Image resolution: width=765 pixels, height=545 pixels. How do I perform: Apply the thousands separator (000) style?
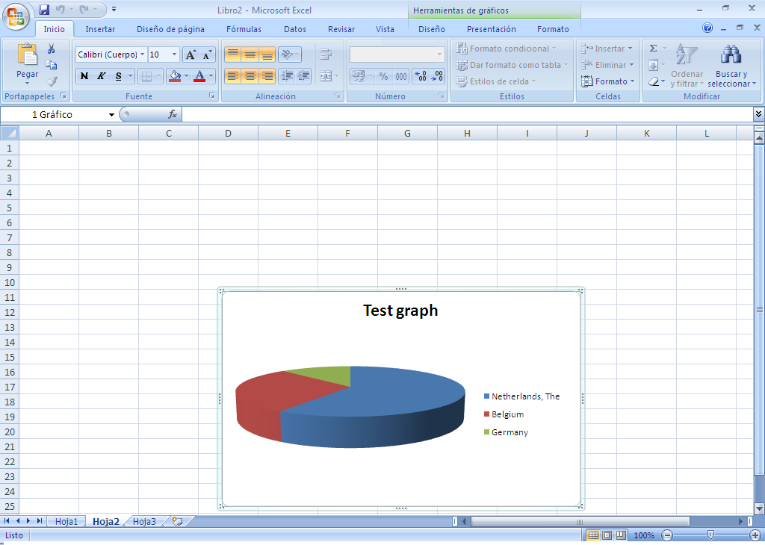[400, 75]
